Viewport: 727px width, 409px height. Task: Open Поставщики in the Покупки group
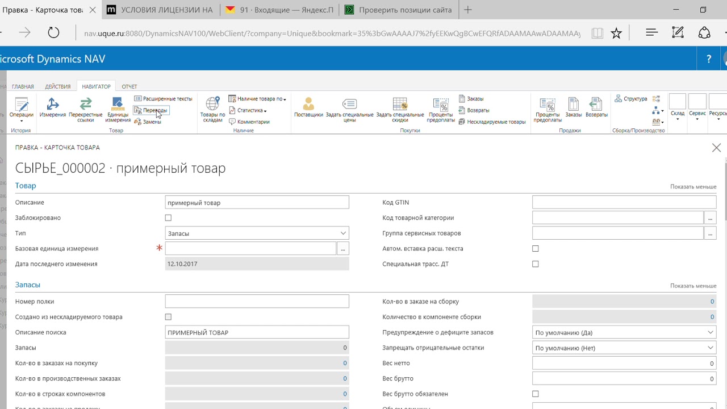click(x=308, y=107)
